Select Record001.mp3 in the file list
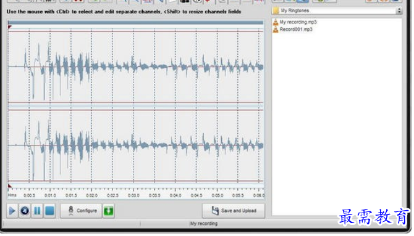This screenshot has height=236, width=414. coord(296,29)
